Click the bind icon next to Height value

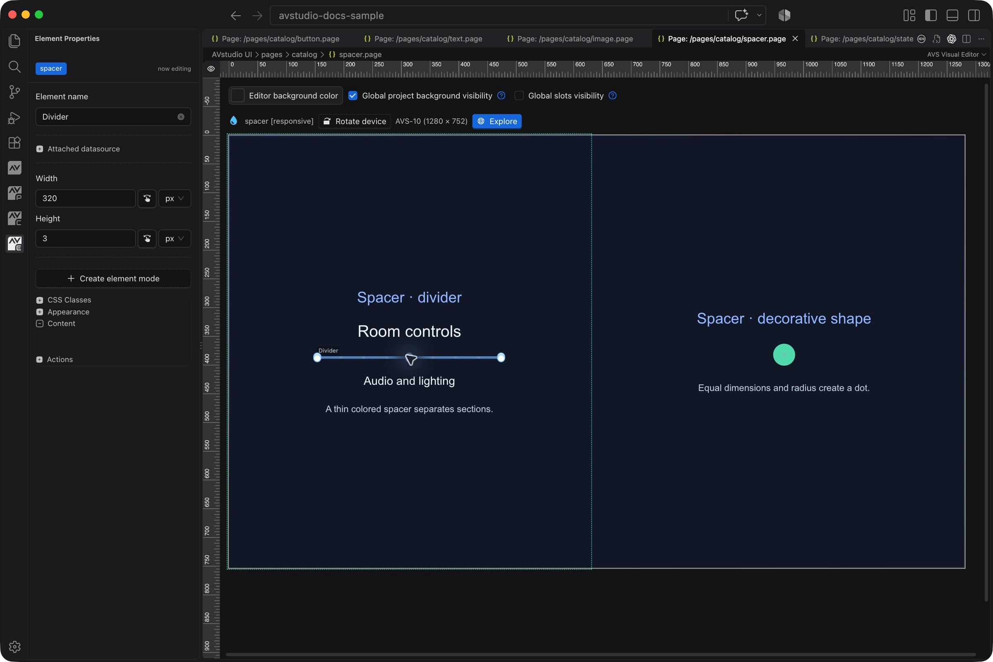147,239
